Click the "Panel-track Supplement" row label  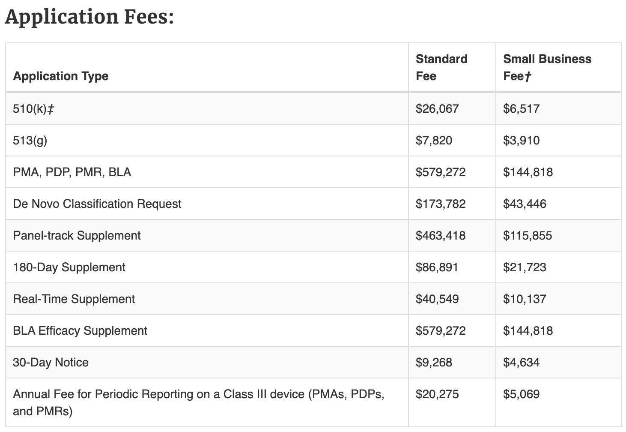(x=77, y=236)
